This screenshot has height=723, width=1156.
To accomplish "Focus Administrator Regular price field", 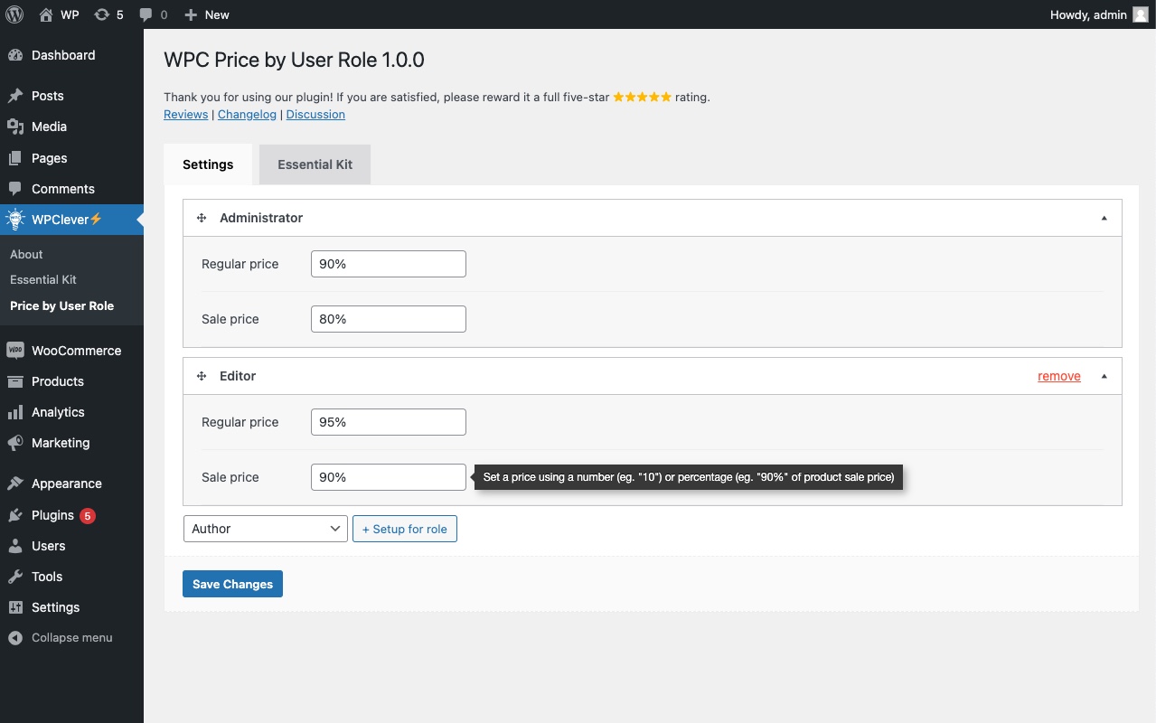I will coord(389,264).
